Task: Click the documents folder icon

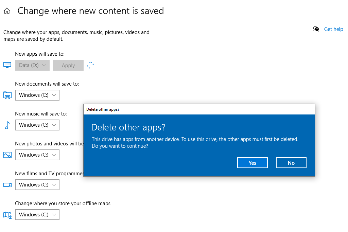Action: (7, 95)
